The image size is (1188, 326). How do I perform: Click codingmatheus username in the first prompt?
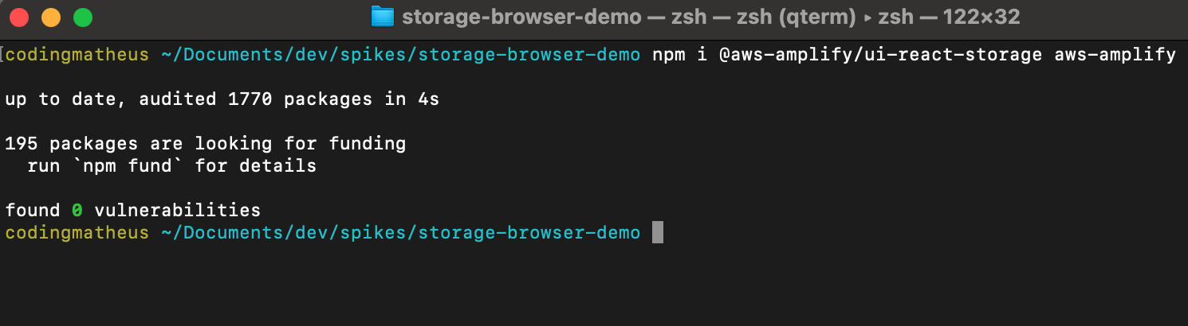tap(77, 55)
